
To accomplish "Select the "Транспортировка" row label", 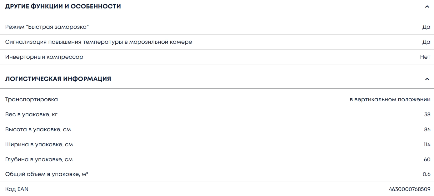I will (32, 99).
